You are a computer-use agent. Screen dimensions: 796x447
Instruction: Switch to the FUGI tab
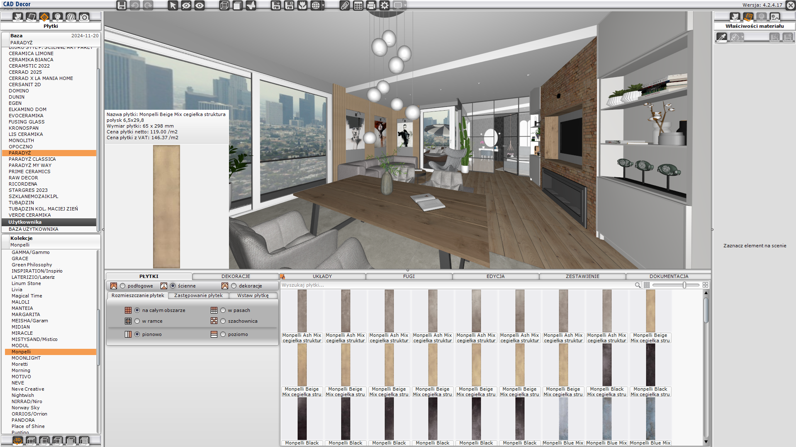(x=409, y=276)
